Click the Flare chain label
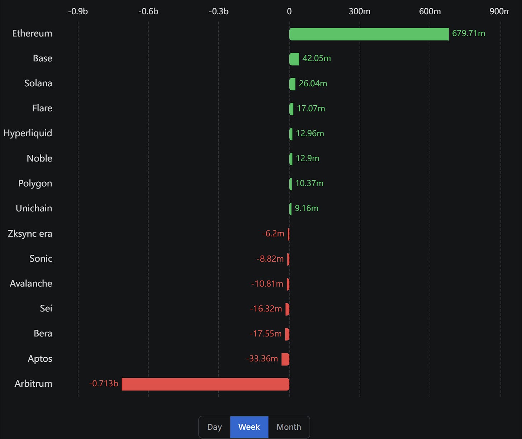This screenshot has height=439, width=522. (x=42, y=108)
